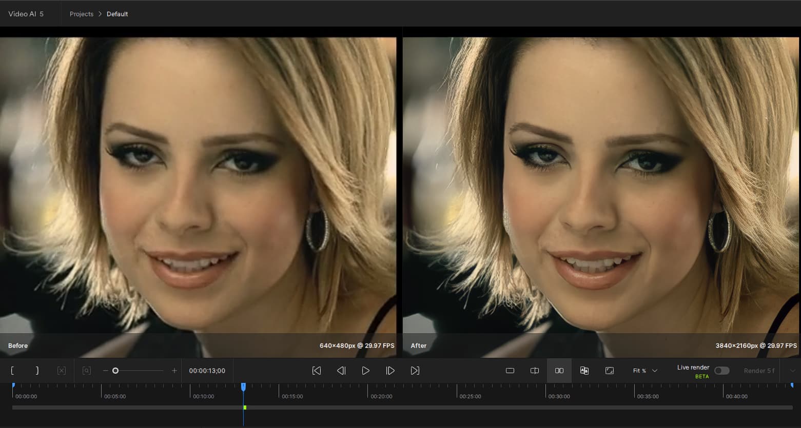Navigate to Projects in breadcrumb
Image resolution: width=801 pixels, height=428 pixels.
click(82, 14)
